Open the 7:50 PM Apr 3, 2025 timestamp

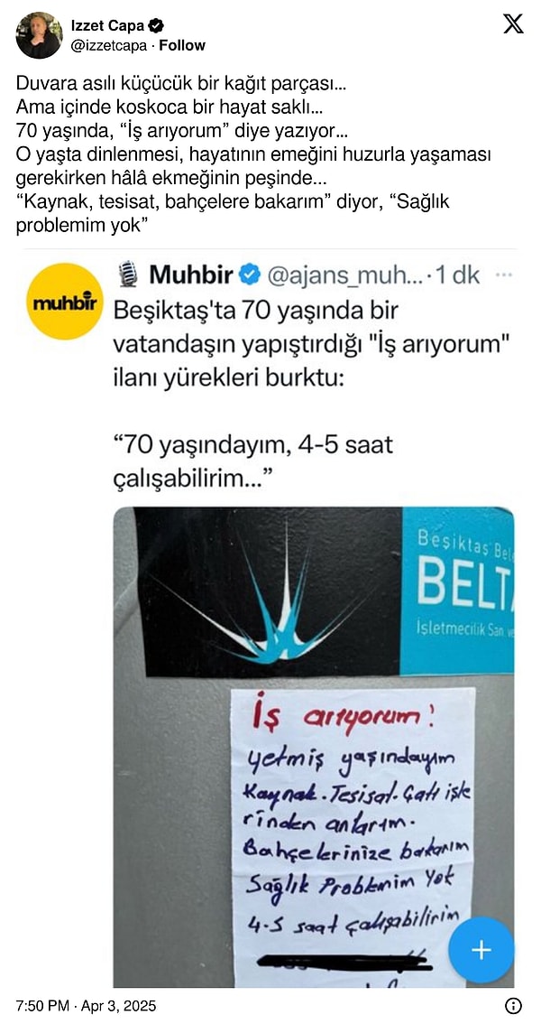tap(87, 1006)
